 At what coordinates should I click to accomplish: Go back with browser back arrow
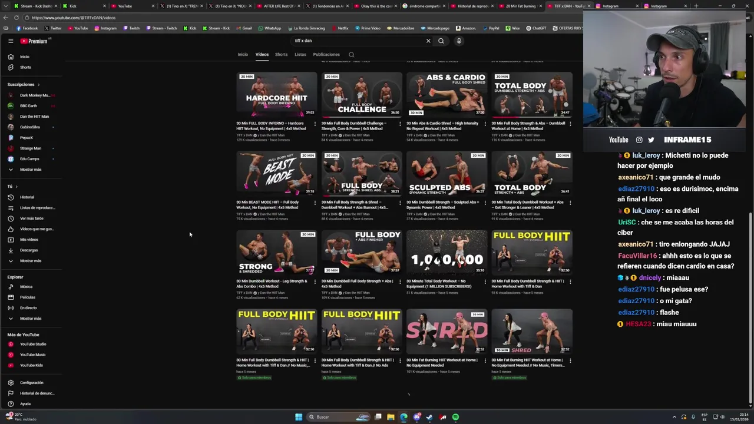(x=6, y=18)
